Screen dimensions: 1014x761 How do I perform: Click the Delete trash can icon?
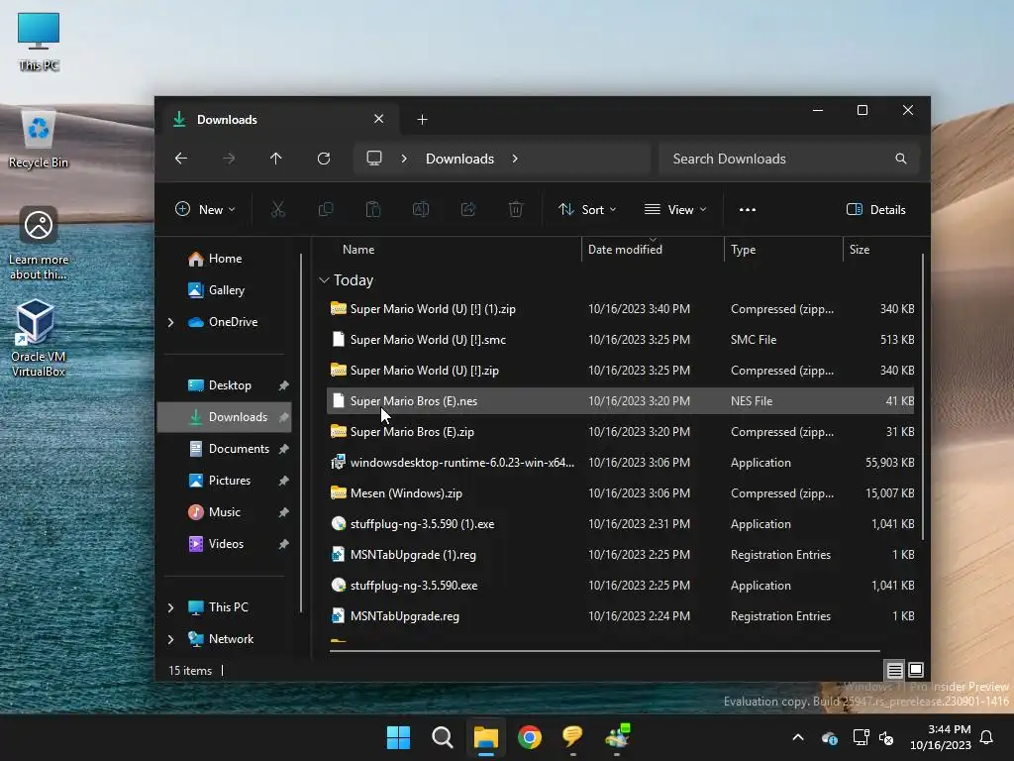tap(515, 210)
